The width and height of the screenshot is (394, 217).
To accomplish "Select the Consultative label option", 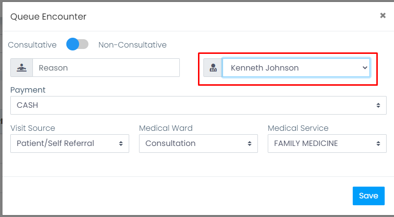I will (32, 45).
